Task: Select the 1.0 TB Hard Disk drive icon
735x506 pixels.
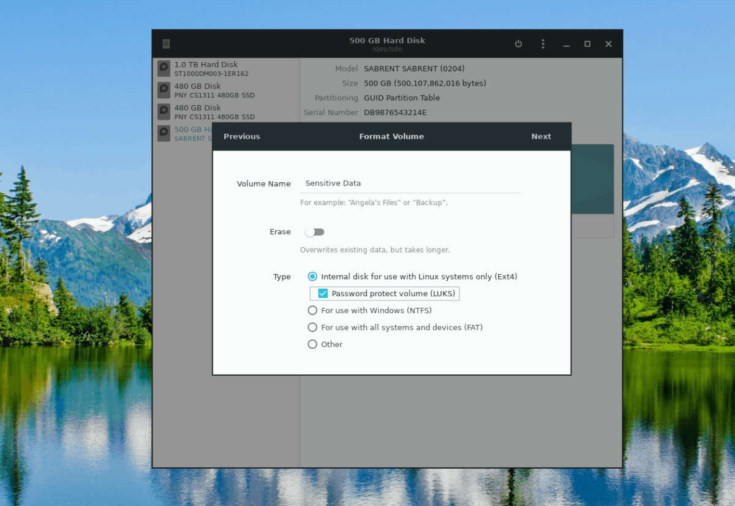Action: 164,69
